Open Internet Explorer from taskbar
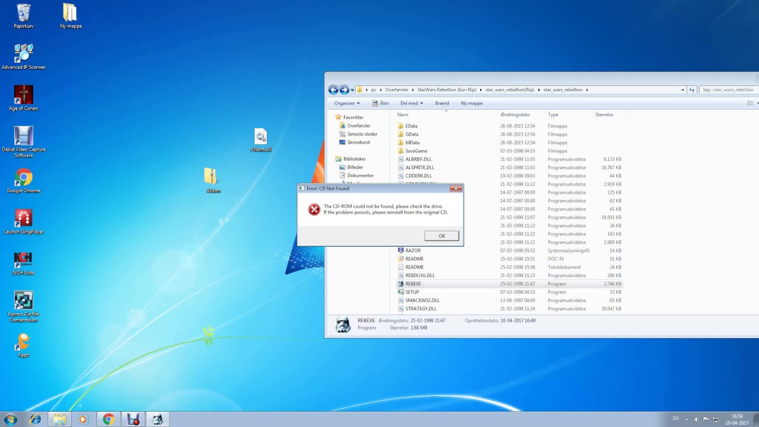This screenshot has width=759, height=427. click(36, 419)
